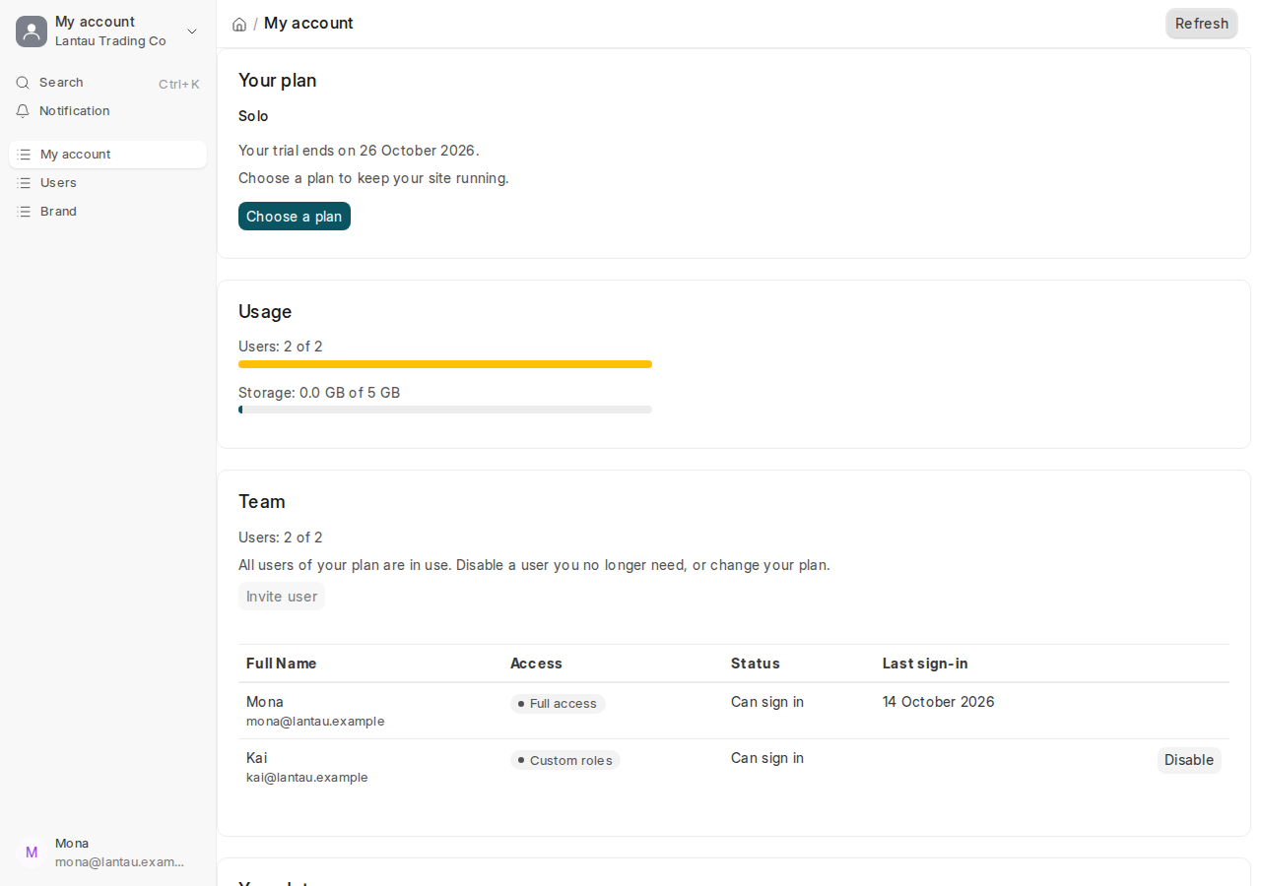The width and height of the screenshot is (1261, 886).
Task: Click kai@lantau.example in the team table
Action: [x=307, y=778]
